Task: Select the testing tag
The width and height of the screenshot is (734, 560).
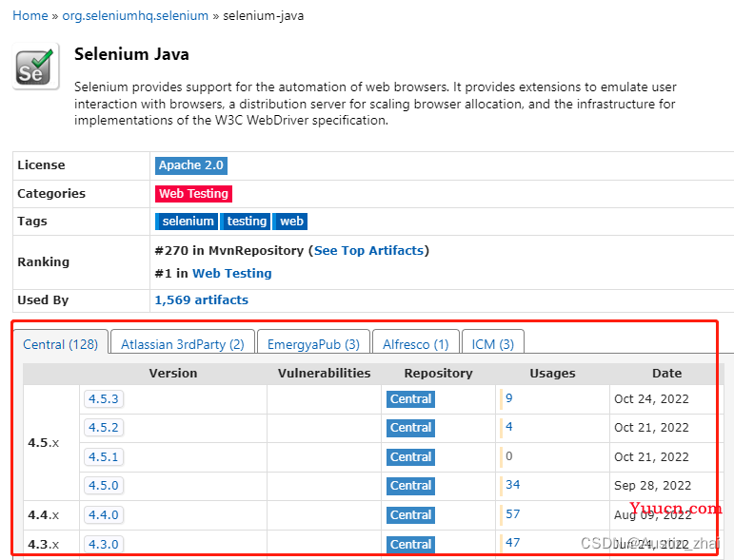Action: click(x=246, y=222)
